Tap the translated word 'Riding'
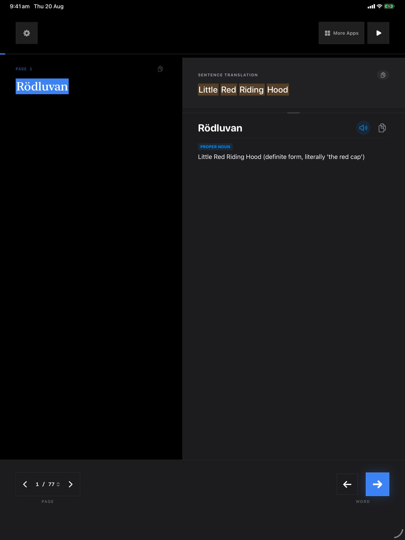The image size is (405, 540). click(252, 90)
